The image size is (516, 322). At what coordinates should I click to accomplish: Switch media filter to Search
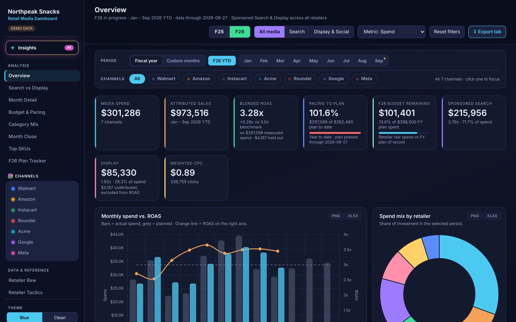(297, 32)
